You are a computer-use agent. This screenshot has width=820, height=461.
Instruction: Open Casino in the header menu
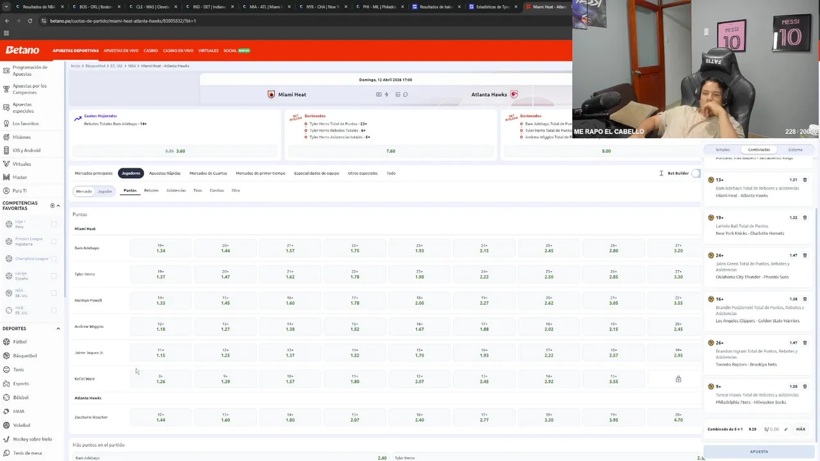151,51
